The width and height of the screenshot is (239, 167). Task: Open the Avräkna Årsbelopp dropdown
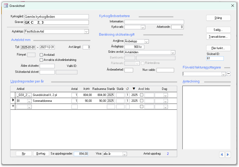click(x=146, y=41)
